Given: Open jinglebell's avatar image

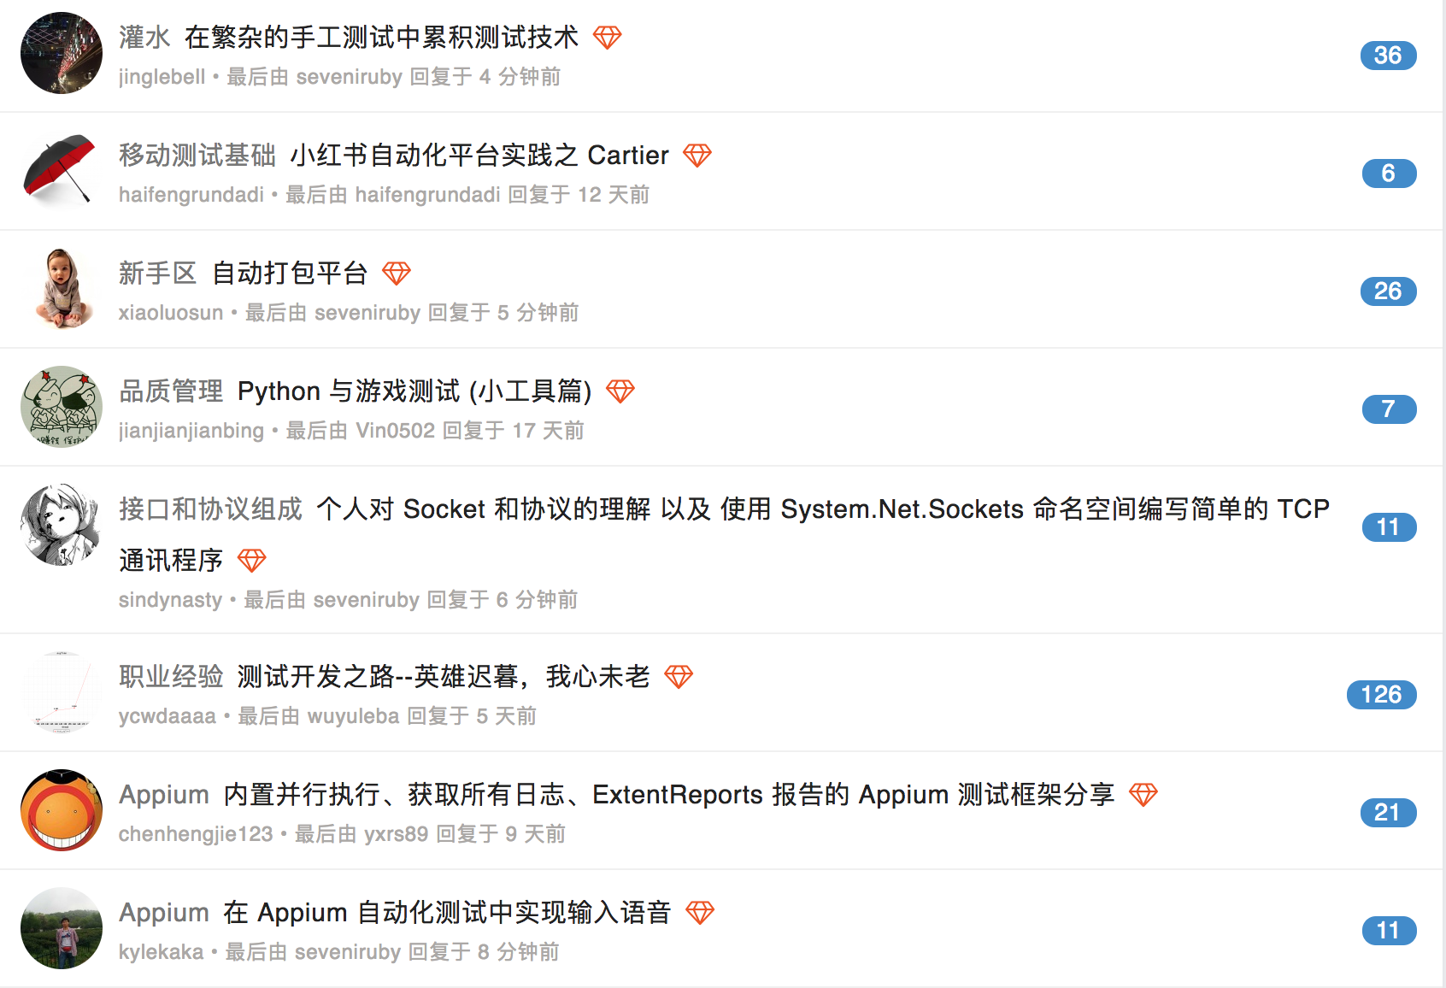Looking at the screenshot, I should pyautogui.click(x=62, y=53).
